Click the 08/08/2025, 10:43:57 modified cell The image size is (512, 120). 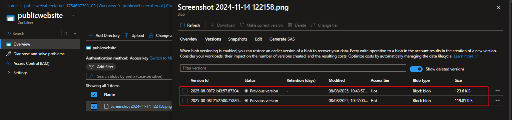click(x=348, y=91)
